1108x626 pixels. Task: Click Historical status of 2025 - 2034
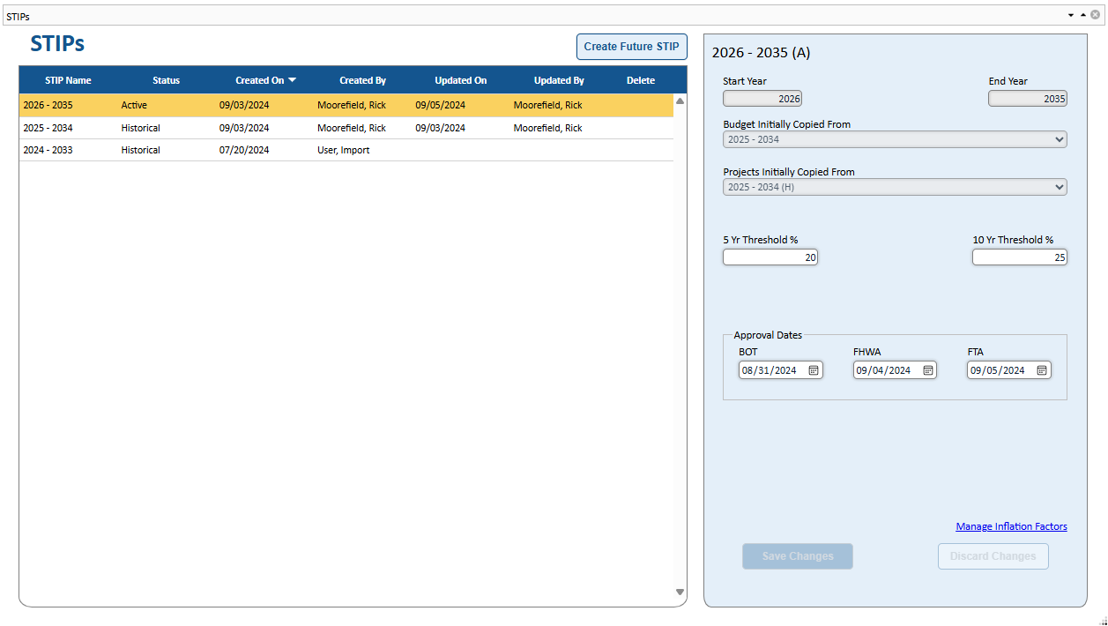click(x=141, y=128)
